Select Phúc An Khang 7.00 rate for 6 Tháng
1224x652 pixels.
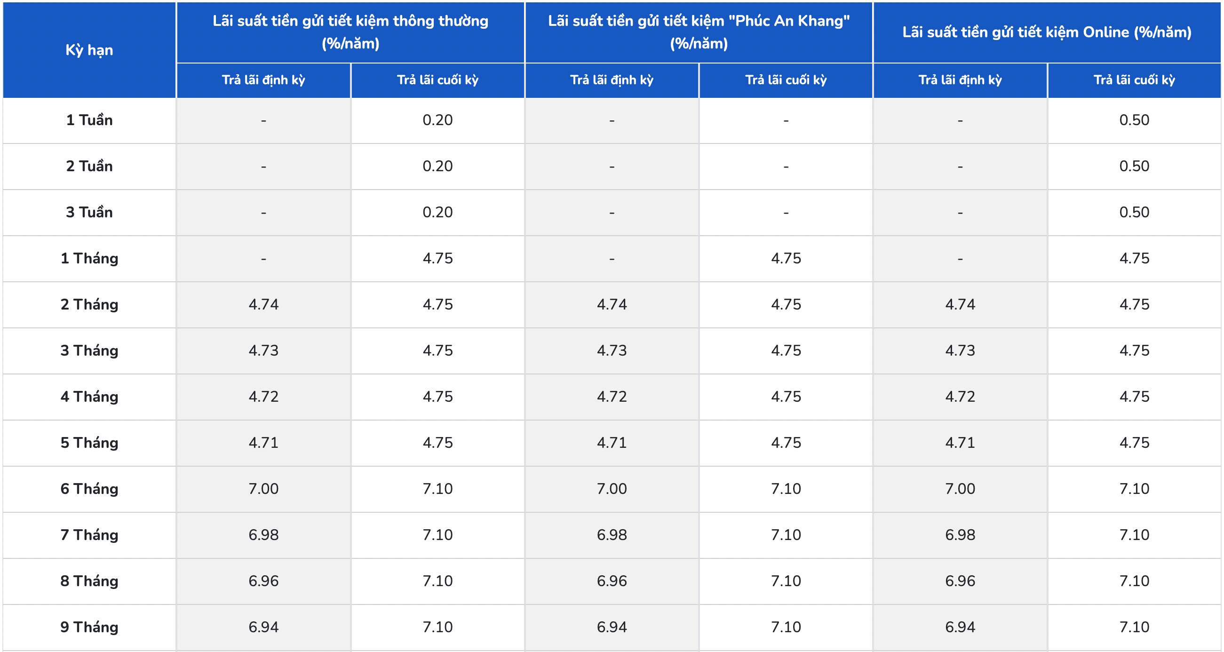click(x=612, y=488)
